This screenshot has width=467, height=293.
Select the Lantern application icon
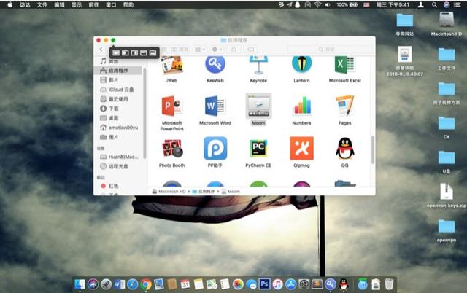click(x=301, y=63)
